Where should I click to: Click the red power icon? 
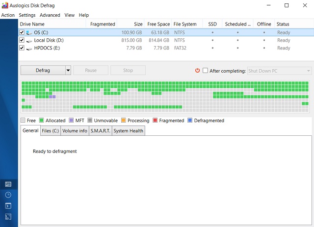[x=197, y=71]
